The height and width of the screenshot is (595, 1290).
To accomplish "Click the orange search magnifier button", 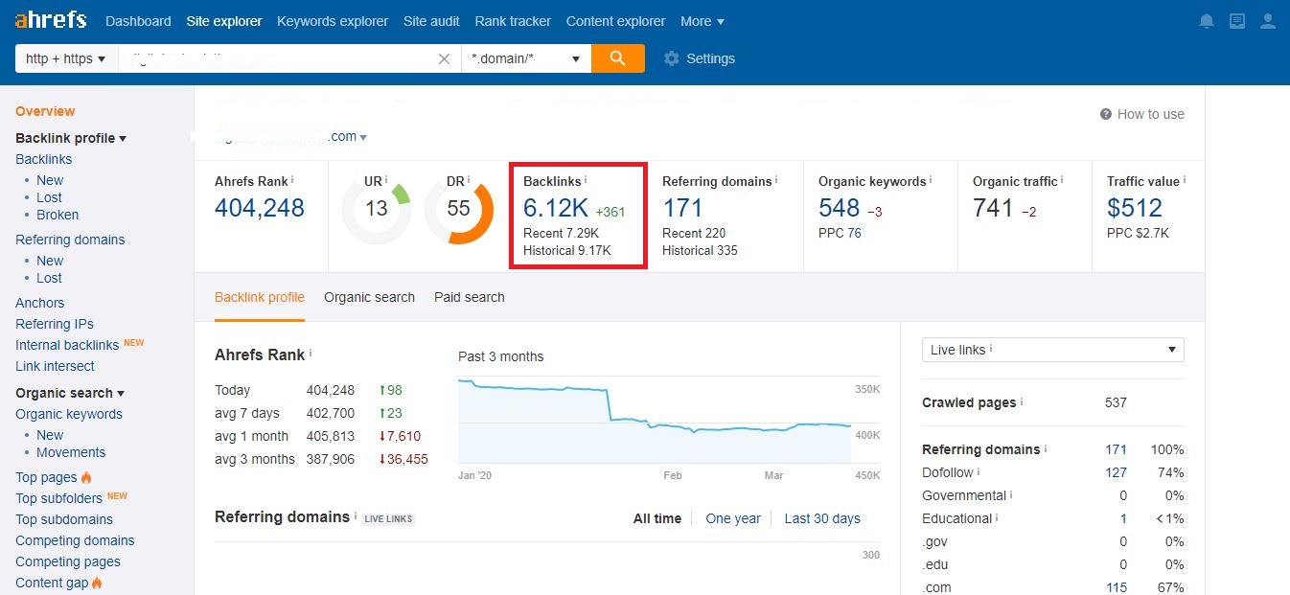I will (618, 58).
